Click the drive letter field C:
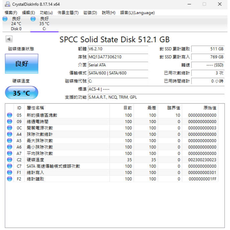230x230 pixels. click(118, 81)
